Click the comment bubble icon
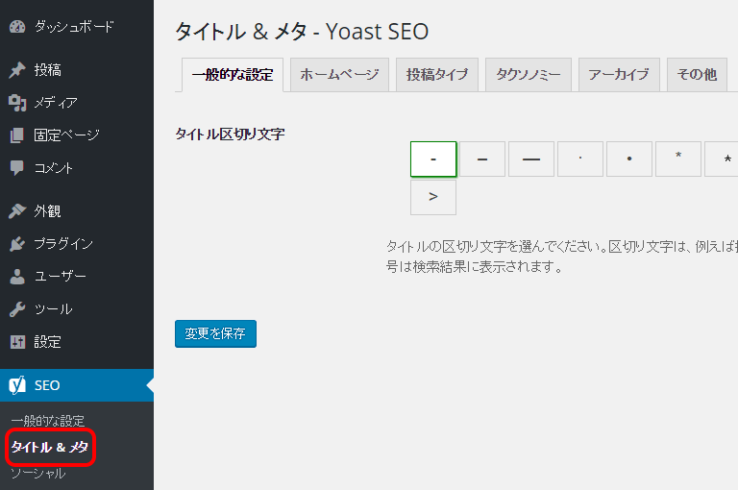Viewport: 738px width, 490px height. click(17, 168)
